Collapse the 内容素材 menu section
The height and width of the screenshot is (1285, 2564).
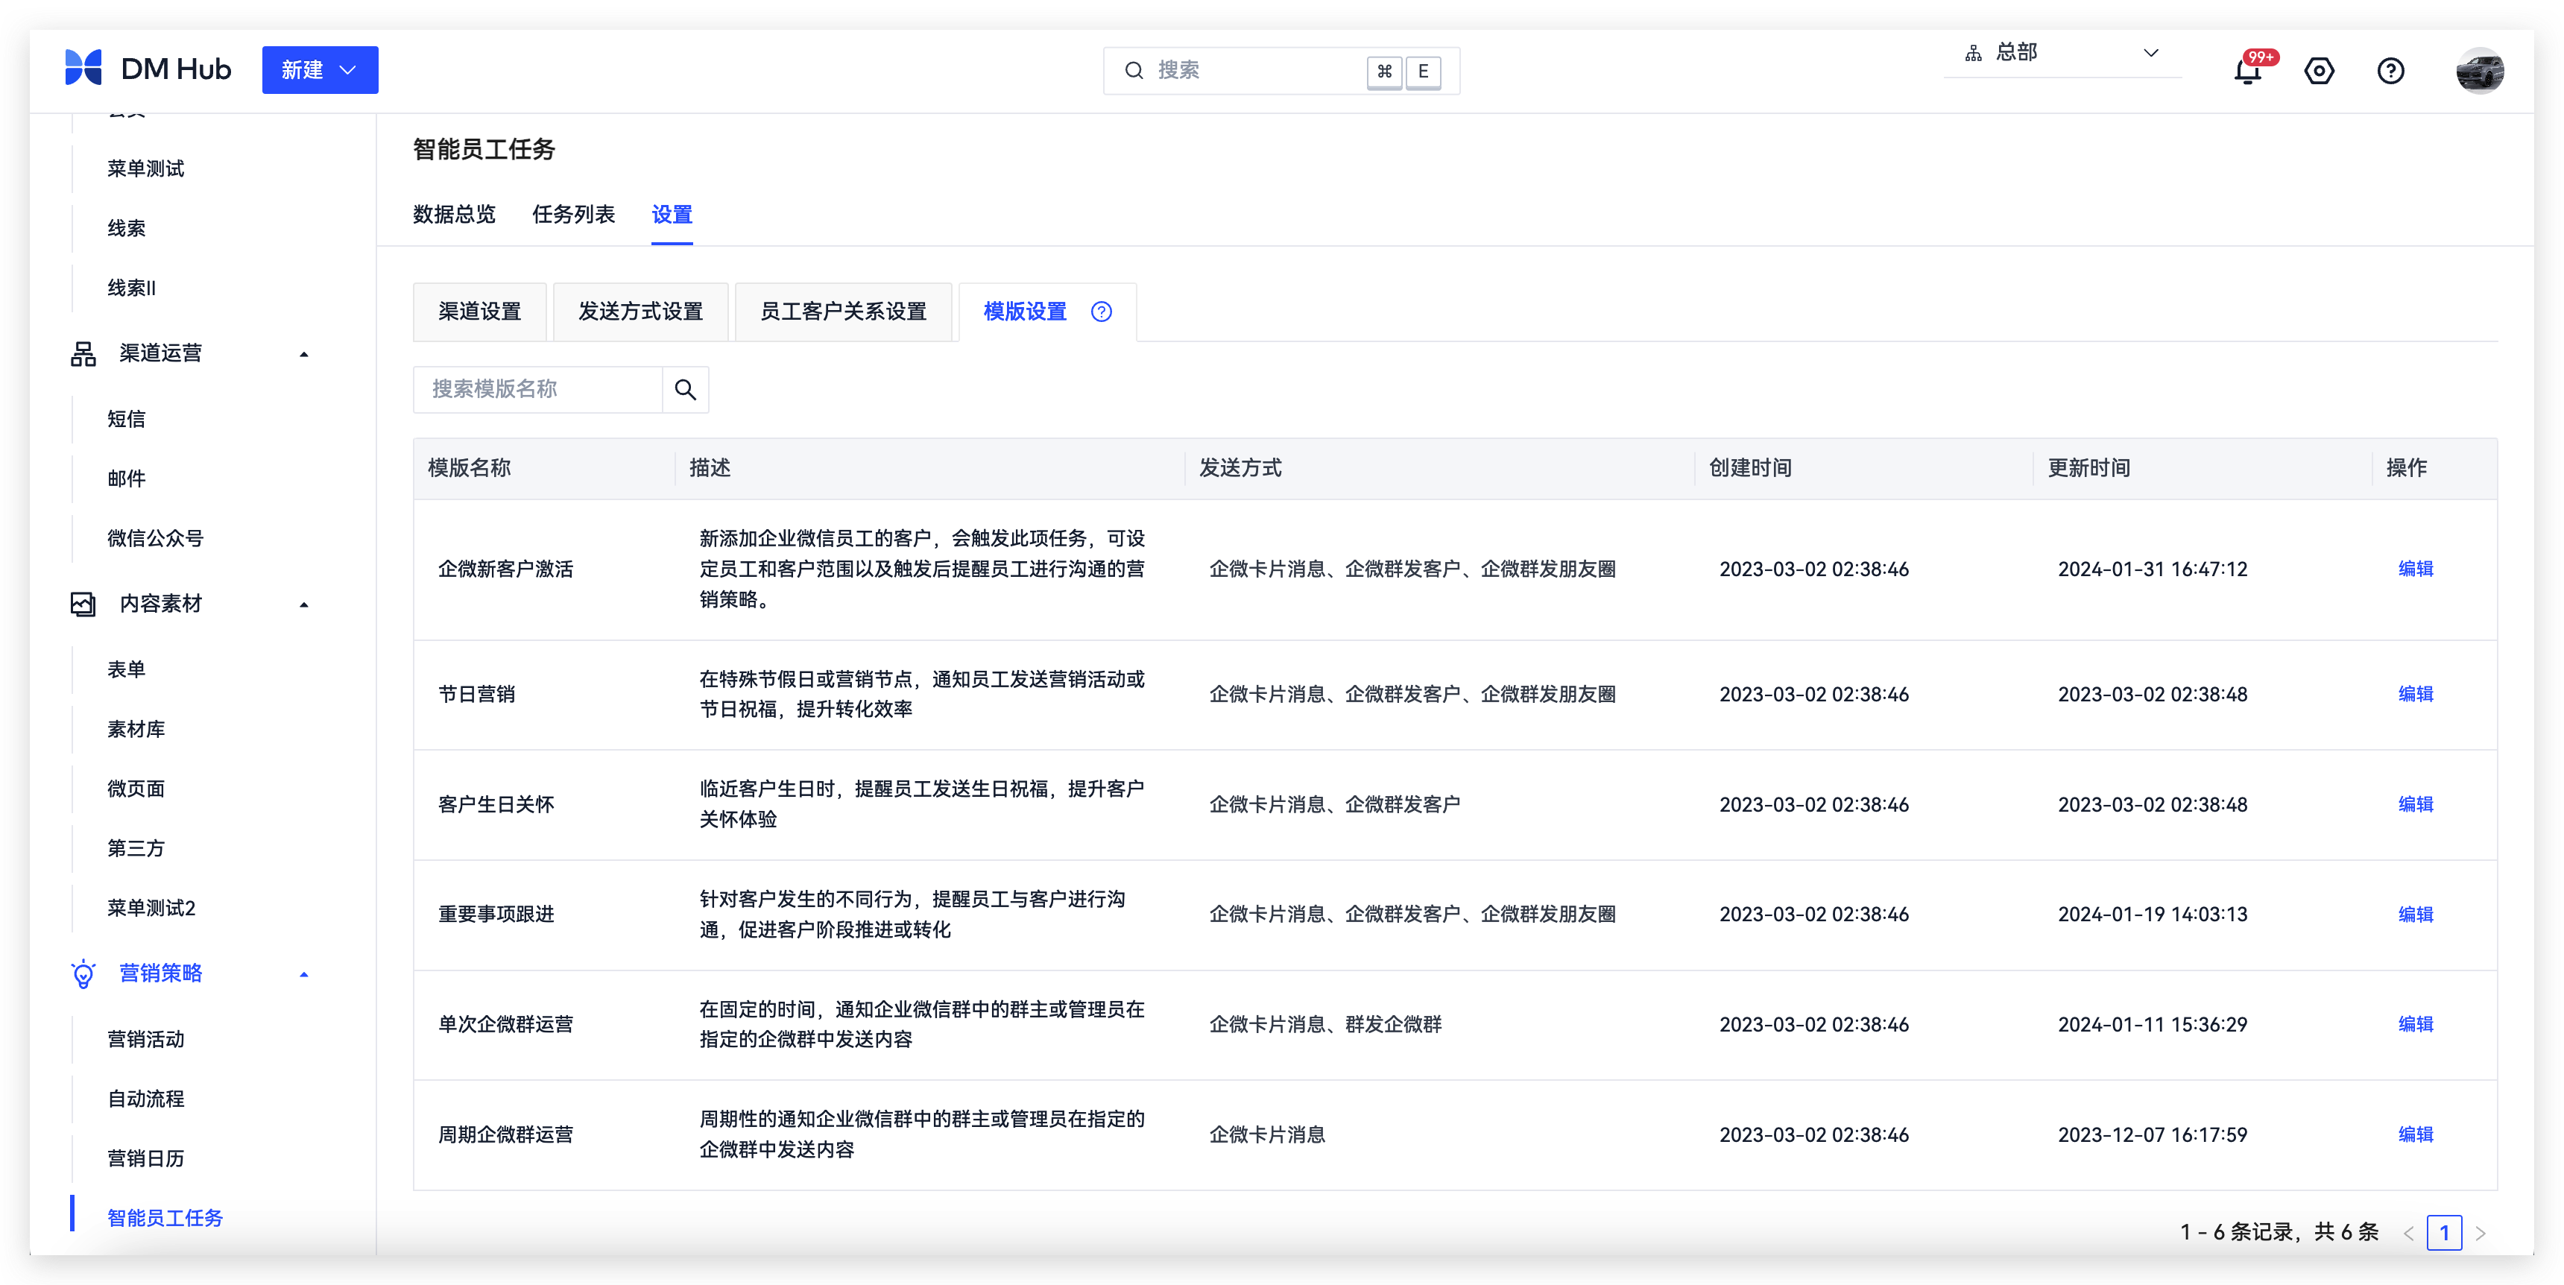[303, 604]
